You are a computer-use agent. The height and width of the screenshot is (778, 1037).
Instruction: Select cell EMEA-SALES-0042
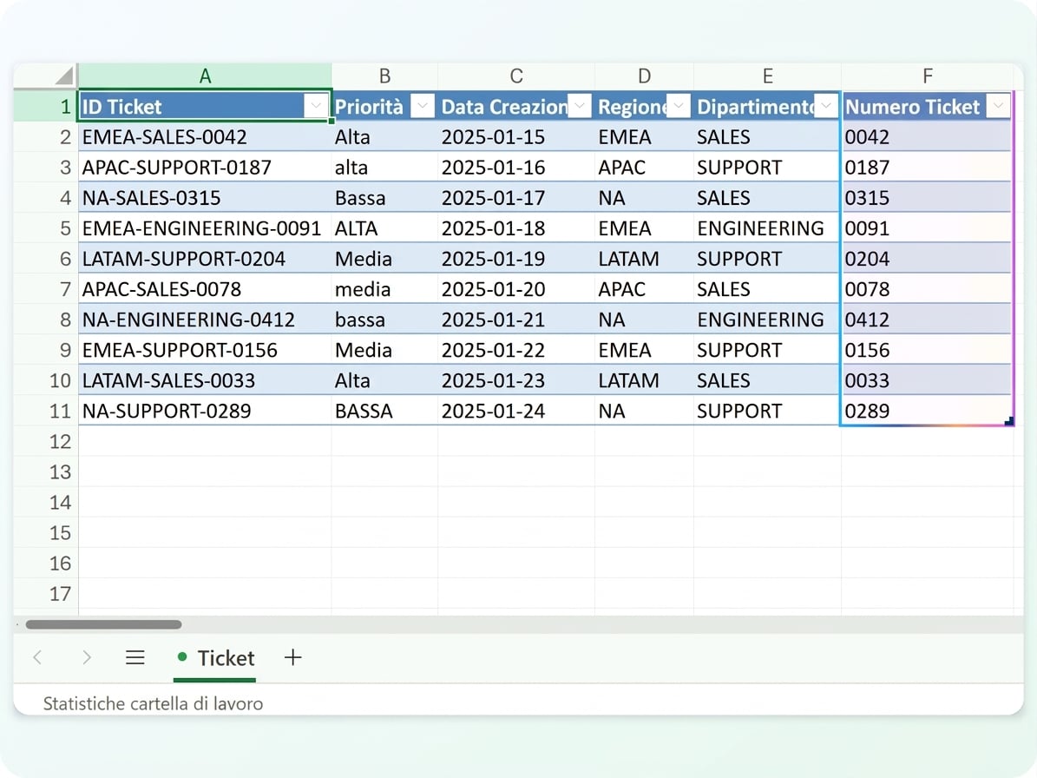tap(205, 137)
